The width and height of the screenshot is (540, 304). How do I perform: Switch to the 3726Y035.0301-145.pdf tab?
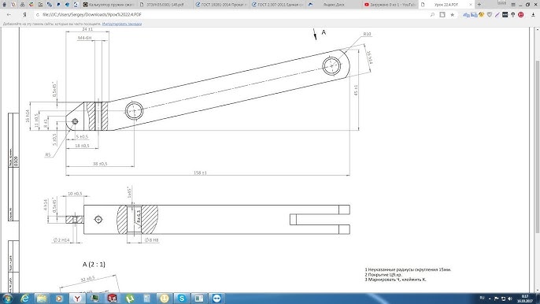(165, 5)
